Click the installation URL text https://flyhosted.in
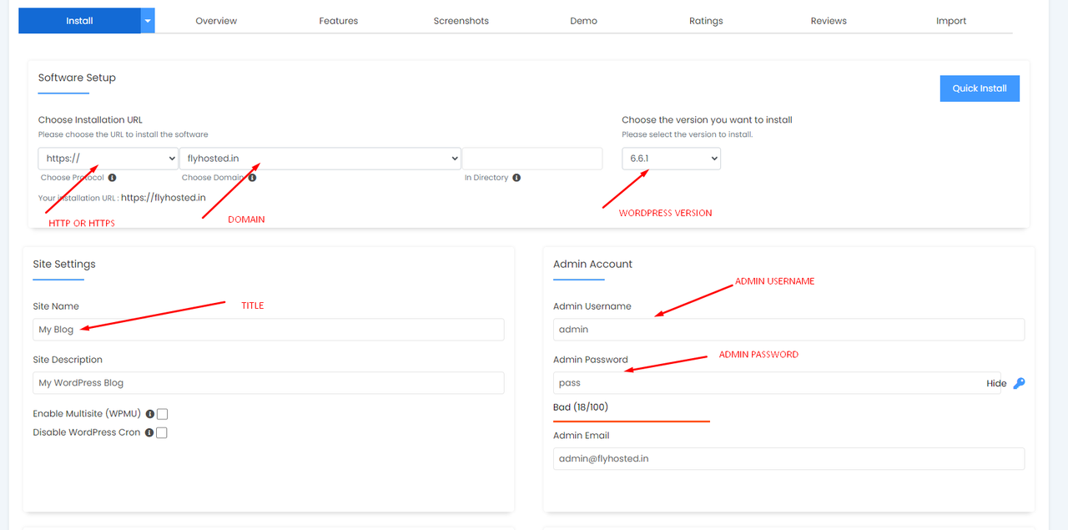The width and height of the screenshot is (1068, 530). [164, 198]
